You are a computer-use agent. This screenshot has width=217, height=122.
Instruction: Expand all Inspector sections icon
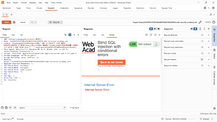tap(200, 29)
